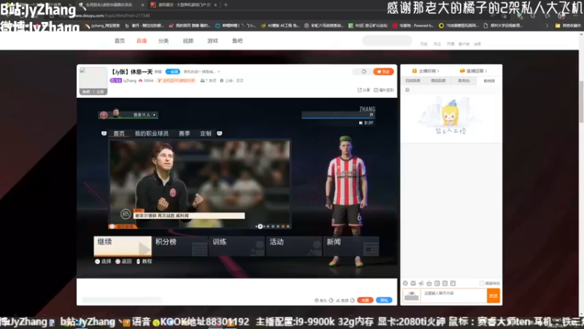Image resolution: width=584 pixels, height=329 pixels.
Task: Click the streamer avatar thumbnail
Action: 93,80
